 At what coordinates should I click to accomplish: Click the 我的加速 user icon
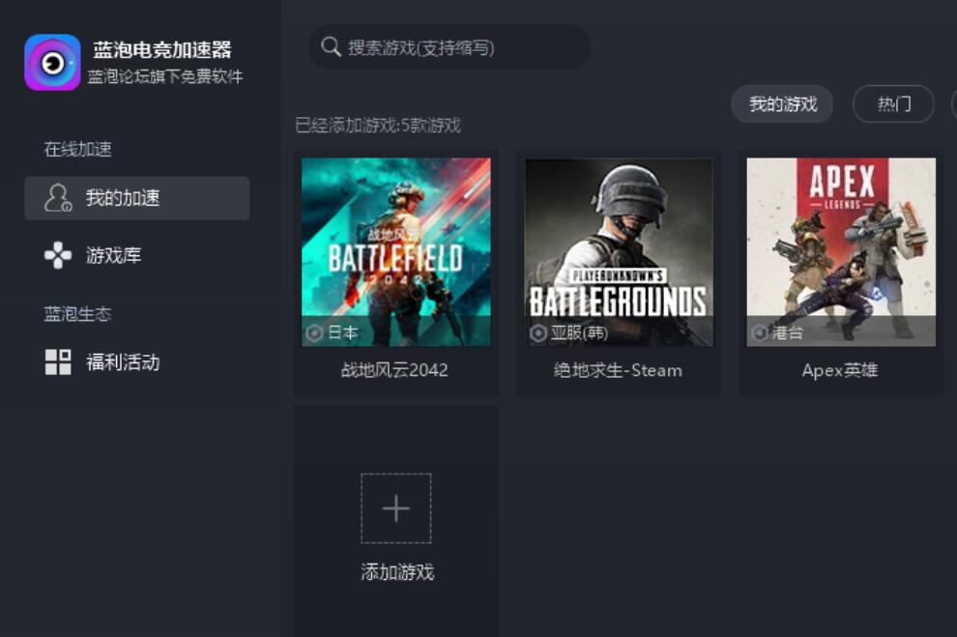[x=58, y=198]
